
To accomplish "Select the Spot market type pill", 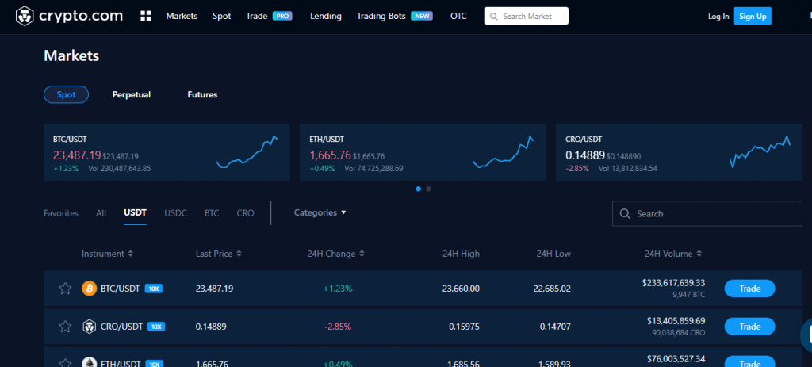I will (x=67, y=95).
